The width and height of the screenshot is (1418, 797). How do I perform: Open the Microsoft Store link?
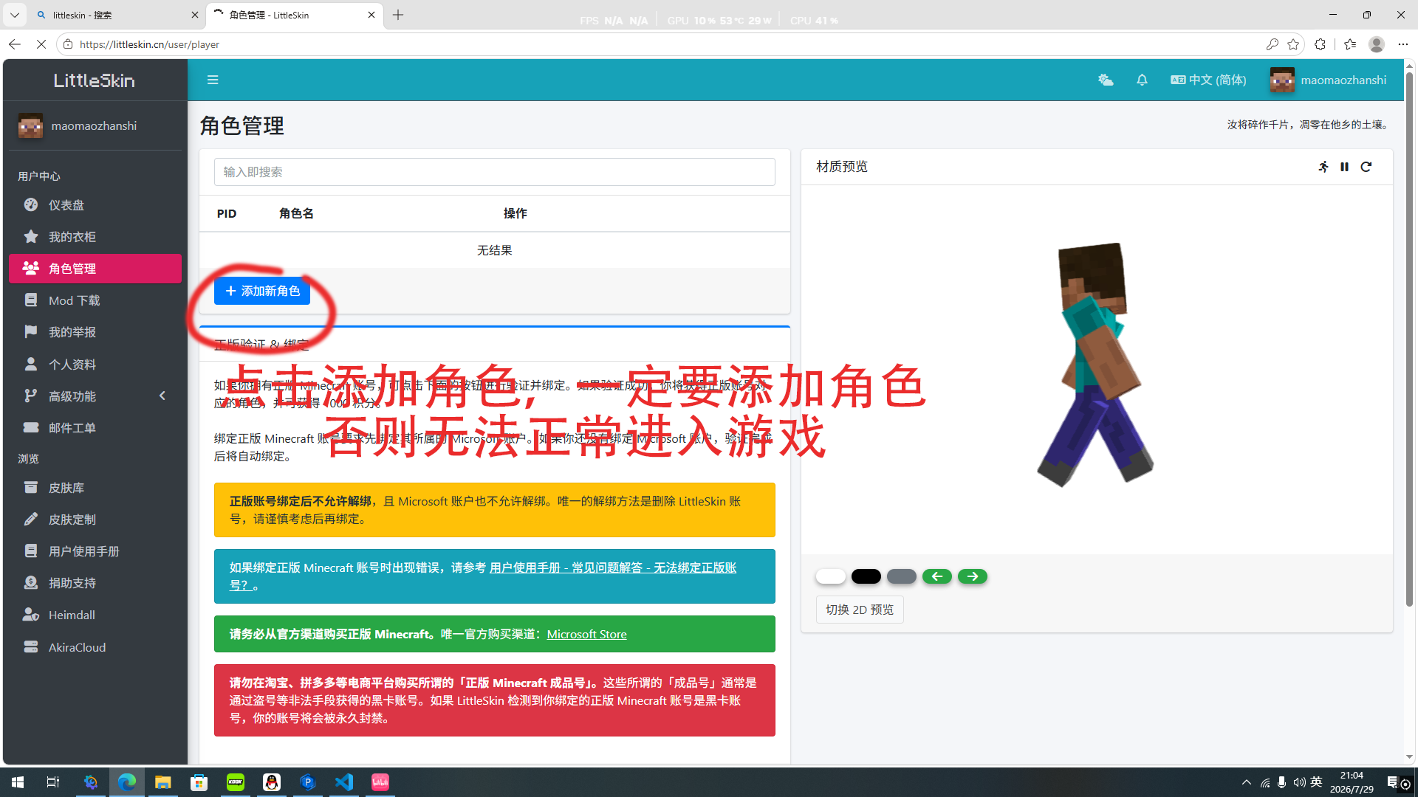coord(586,634)
